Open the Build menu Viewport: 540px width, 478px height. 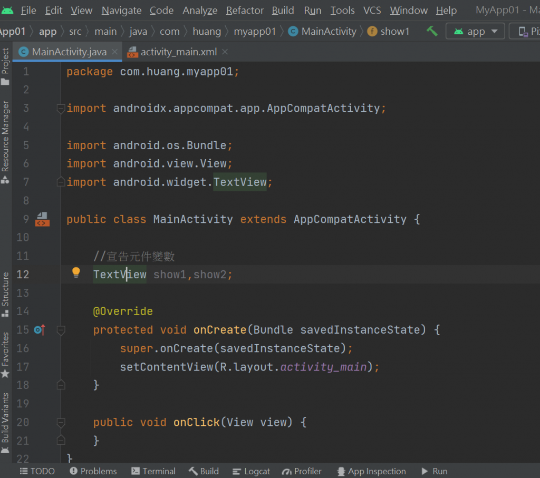coord(283,11)
